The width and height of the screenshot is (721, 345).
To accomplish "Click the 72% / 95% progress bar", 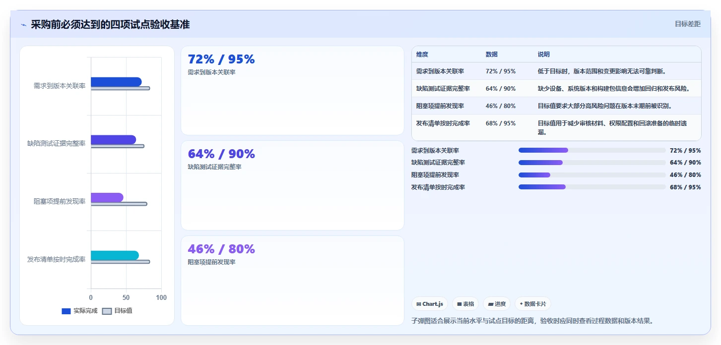I will pos(592,150).
